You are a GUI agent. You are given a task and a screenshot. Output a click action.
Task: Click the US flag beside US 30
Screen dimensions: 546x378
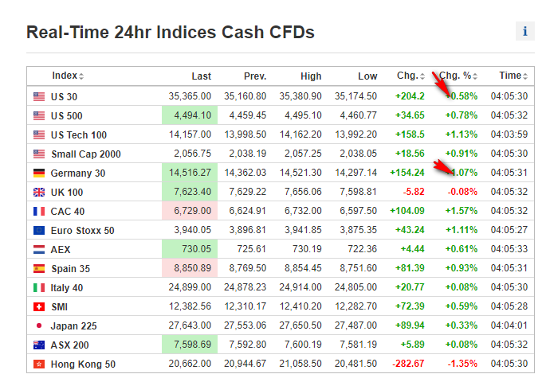(39, 96)
